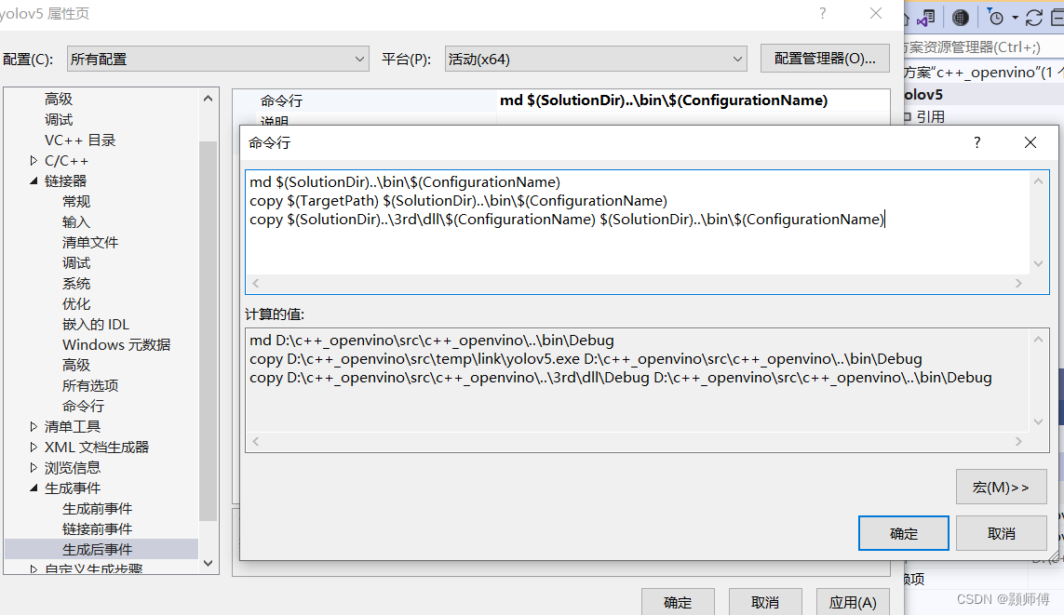Viewport: 1064px width, 615px height.
Task: Select 链接前事件 in the tree
Action: click(x=97, y=528)
